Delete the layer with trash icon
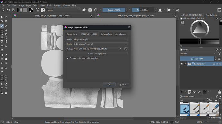 [x=219, y=92]
